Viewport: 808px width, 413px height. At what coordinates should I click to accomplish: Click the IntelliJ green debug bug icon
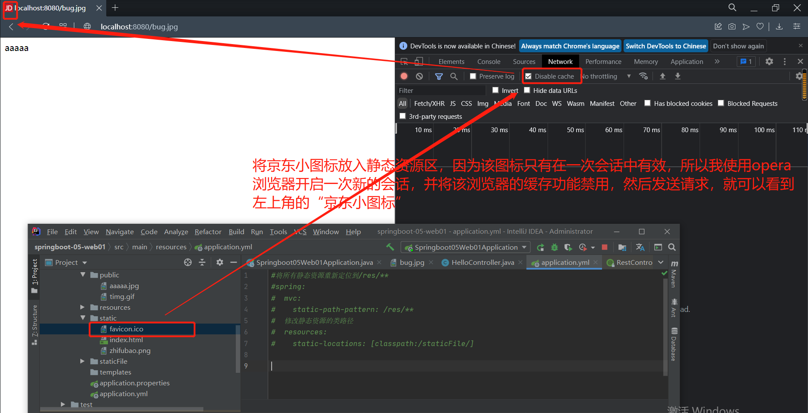(x=555, y=247)
